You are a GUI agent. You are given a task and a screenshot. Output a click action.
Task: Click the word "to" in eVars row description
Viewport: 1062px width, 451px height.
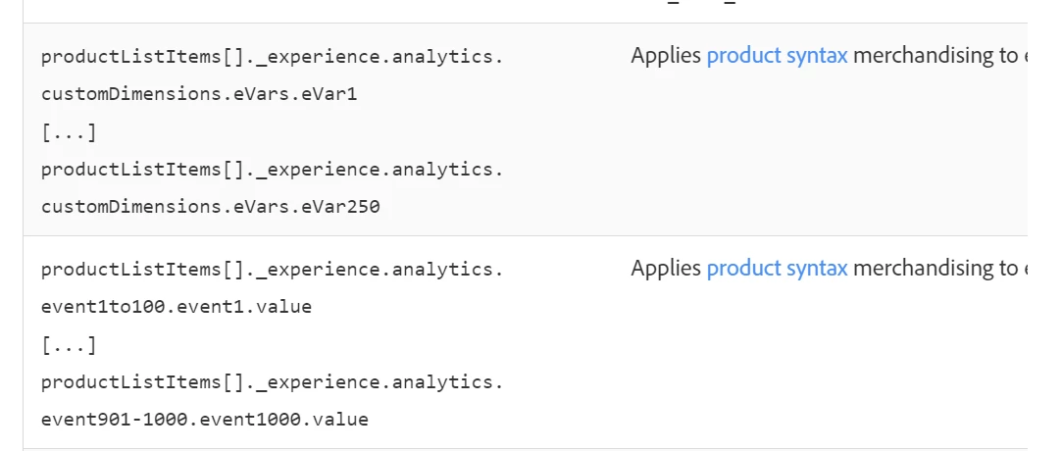pyautogui.click(x=1008, y=56)
